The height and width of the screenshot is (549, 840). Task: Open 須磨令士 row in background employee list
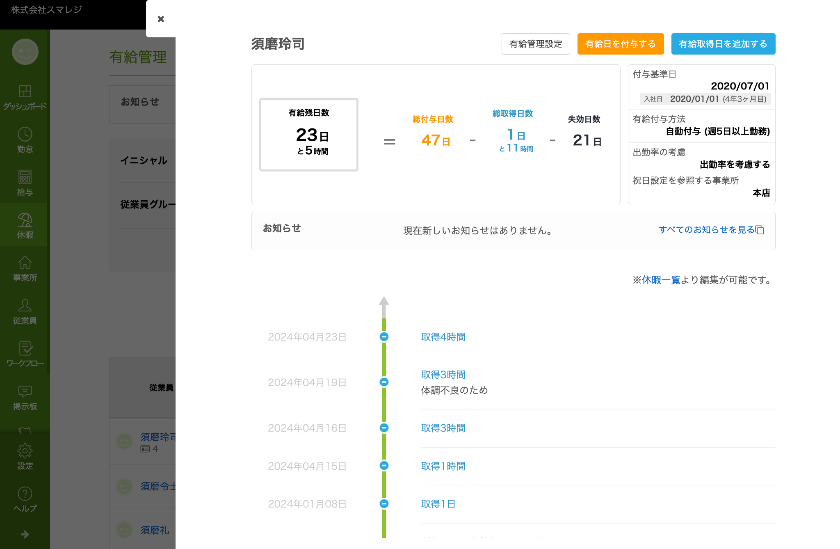point(158,486)
